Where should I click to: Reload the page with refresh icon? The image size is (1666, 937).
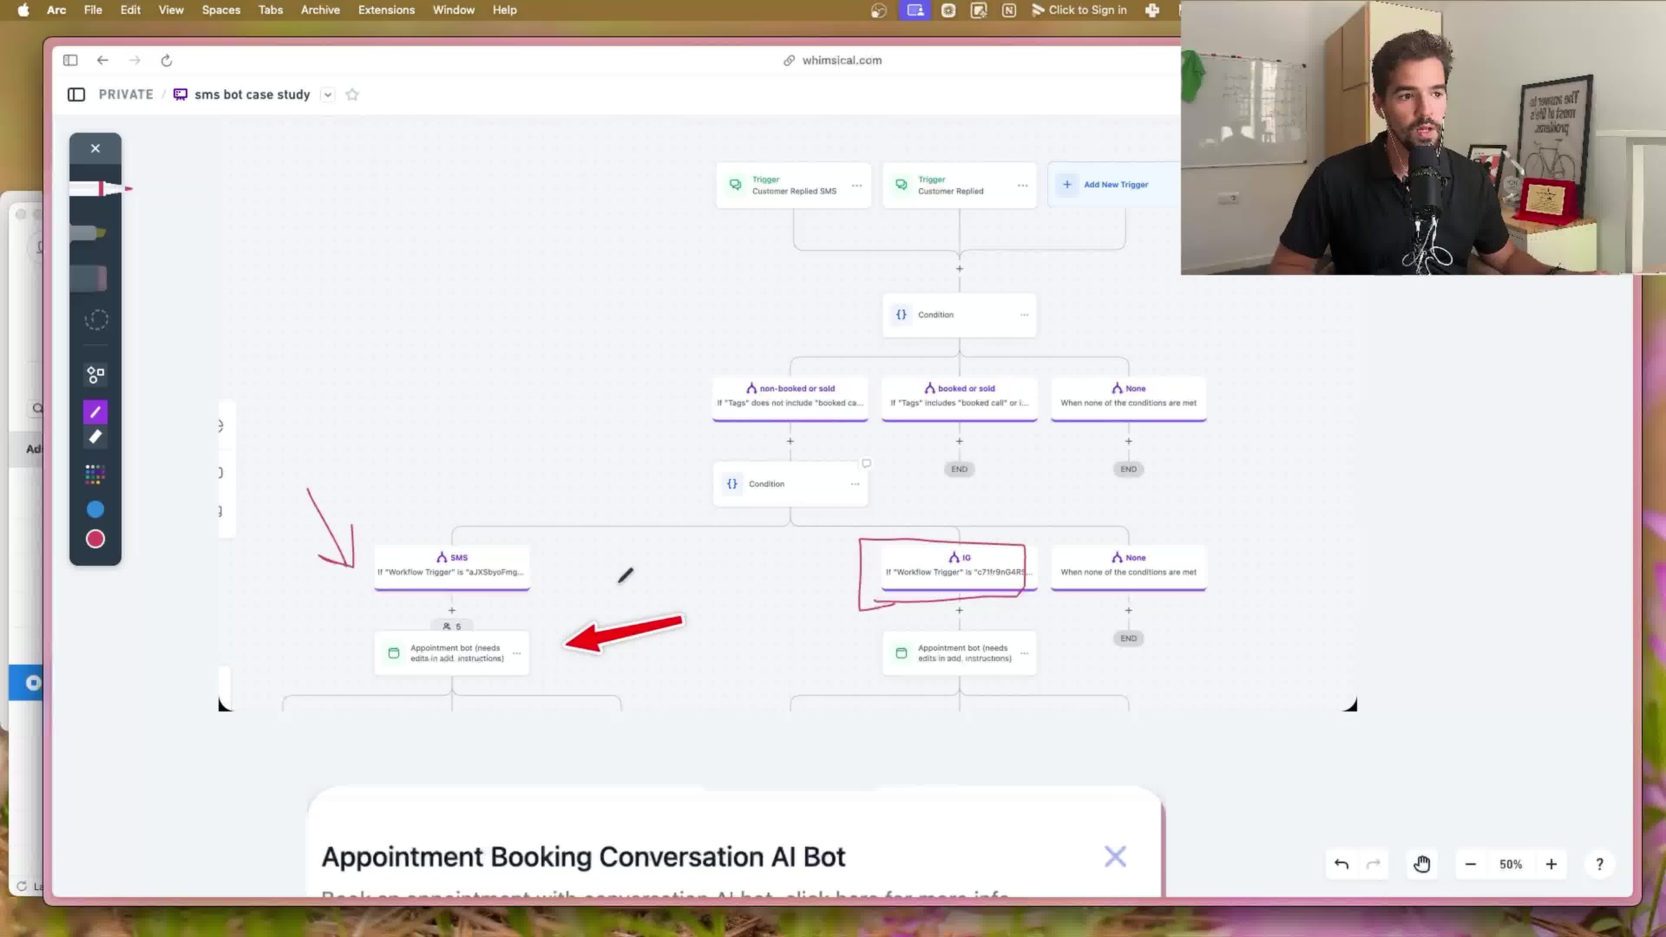coord(166,60)
